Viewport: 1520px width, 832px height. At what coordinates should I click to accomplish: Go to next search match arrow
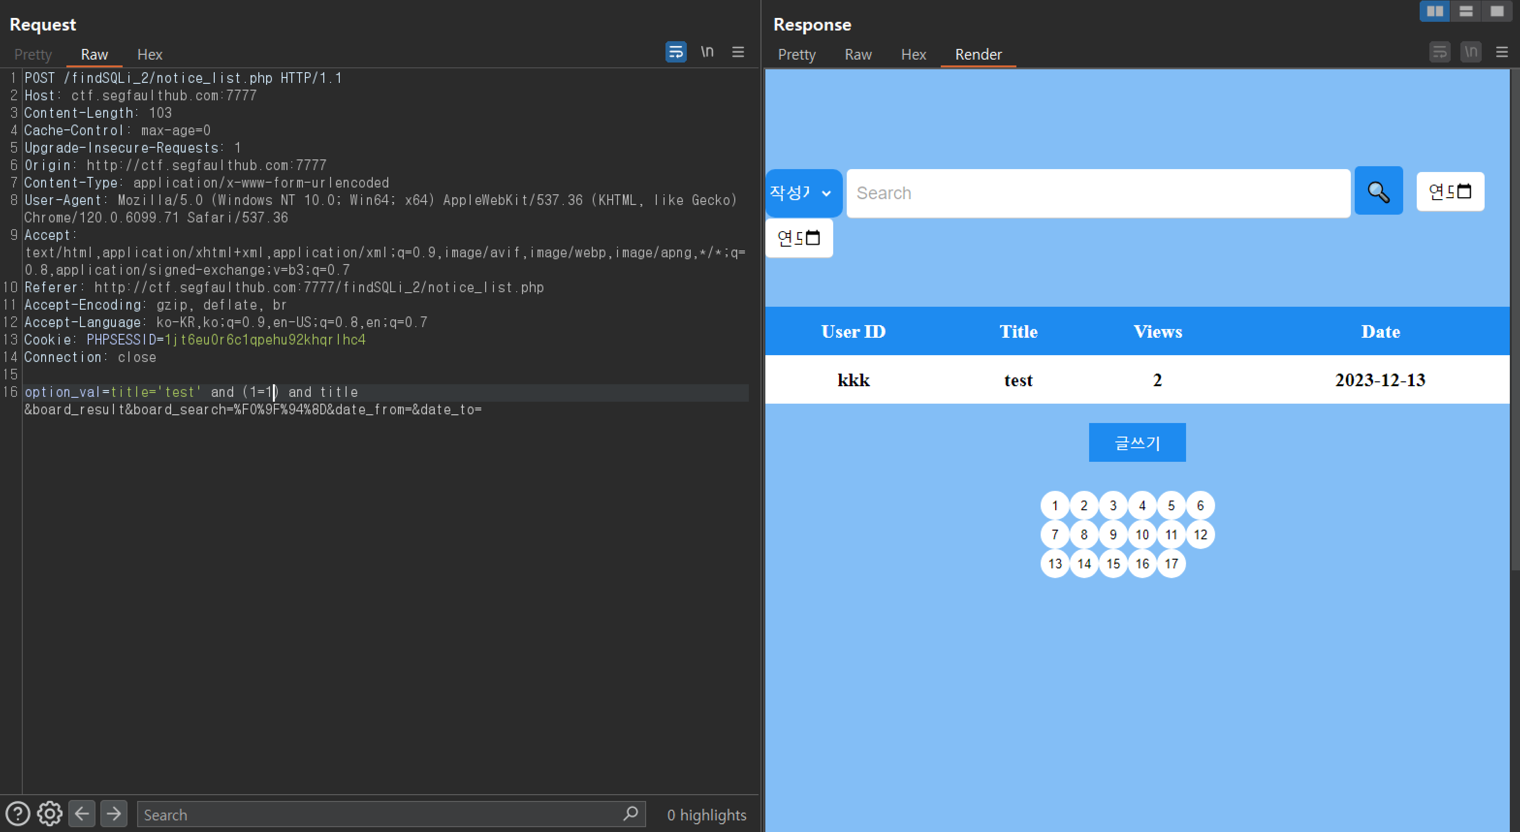click(x=114, y=814)
